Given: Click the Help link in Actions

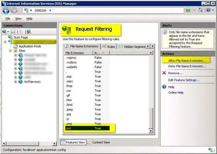Looking at the screenshot, I should point(171,87).
